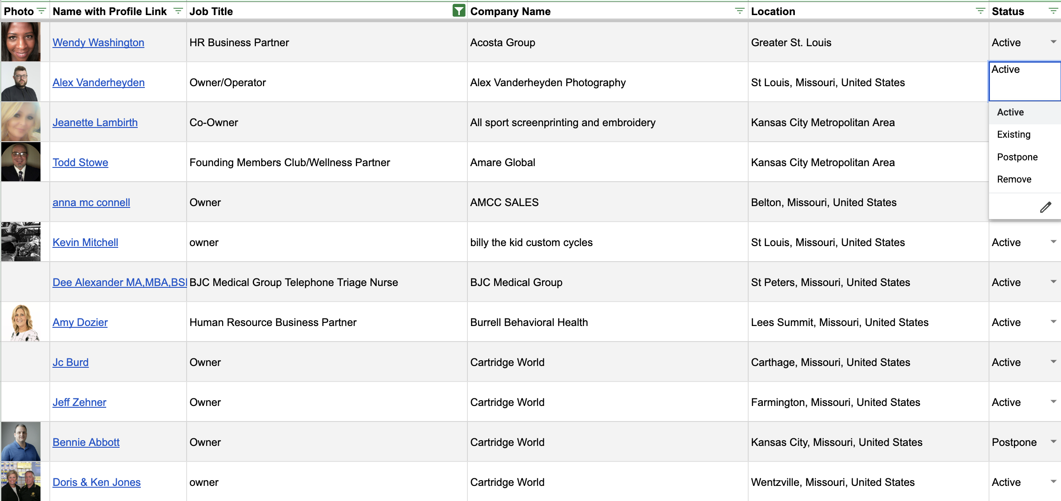Open Doris & Ken Jones profile link
This screenshot has height=501, width=1061.
point(96,482)
